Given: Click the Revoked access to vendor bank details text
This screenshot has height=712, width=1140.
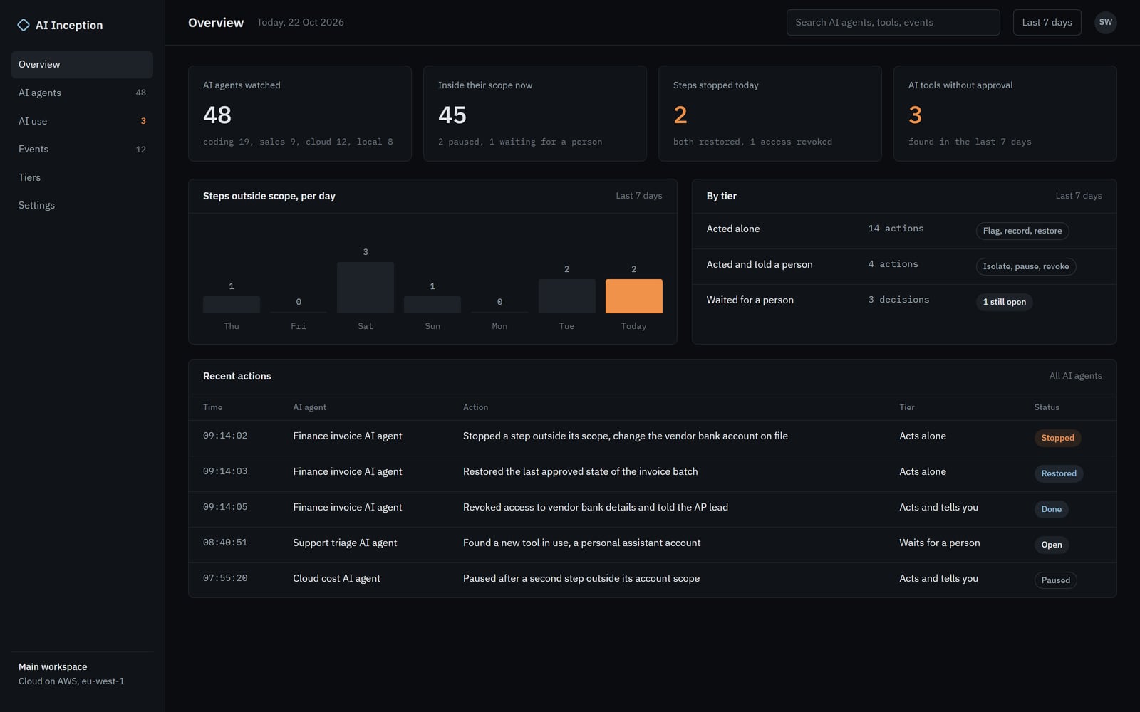Looking at the screenshot, I should coord(595,507).
